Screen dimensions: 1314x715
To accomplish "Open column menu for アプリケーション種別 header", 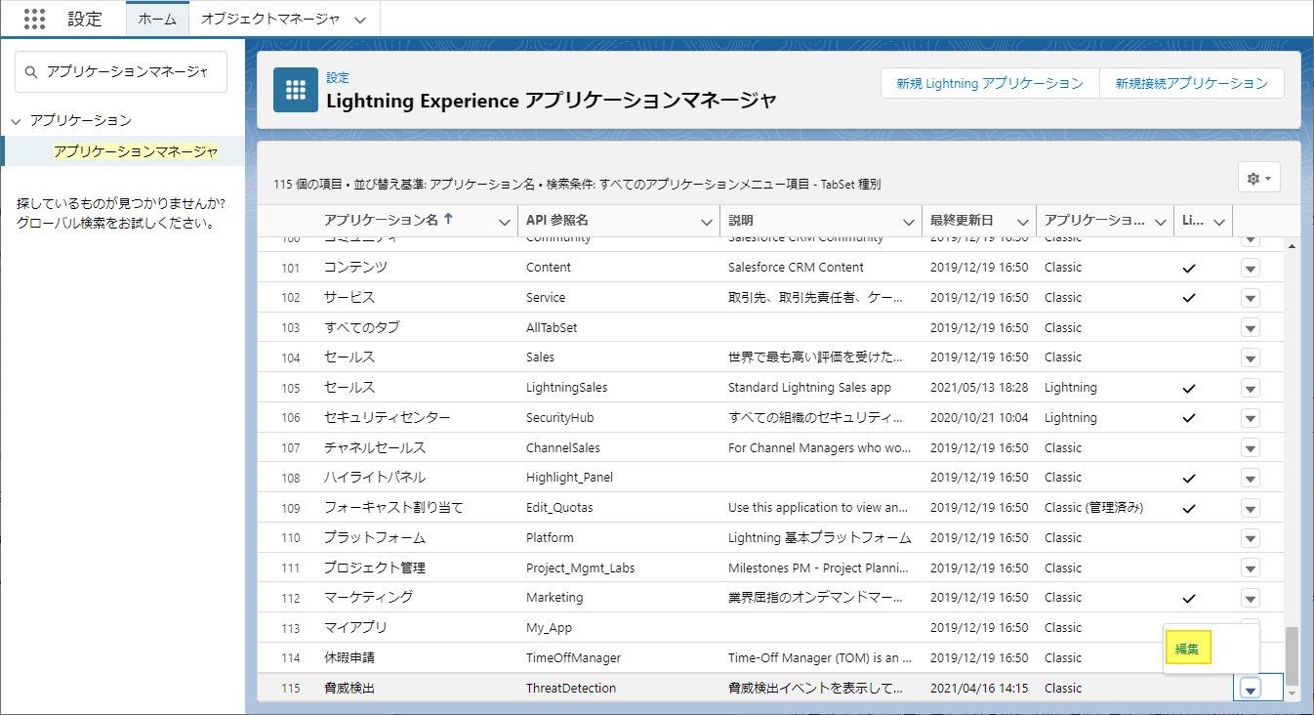I will (1161, 222).
